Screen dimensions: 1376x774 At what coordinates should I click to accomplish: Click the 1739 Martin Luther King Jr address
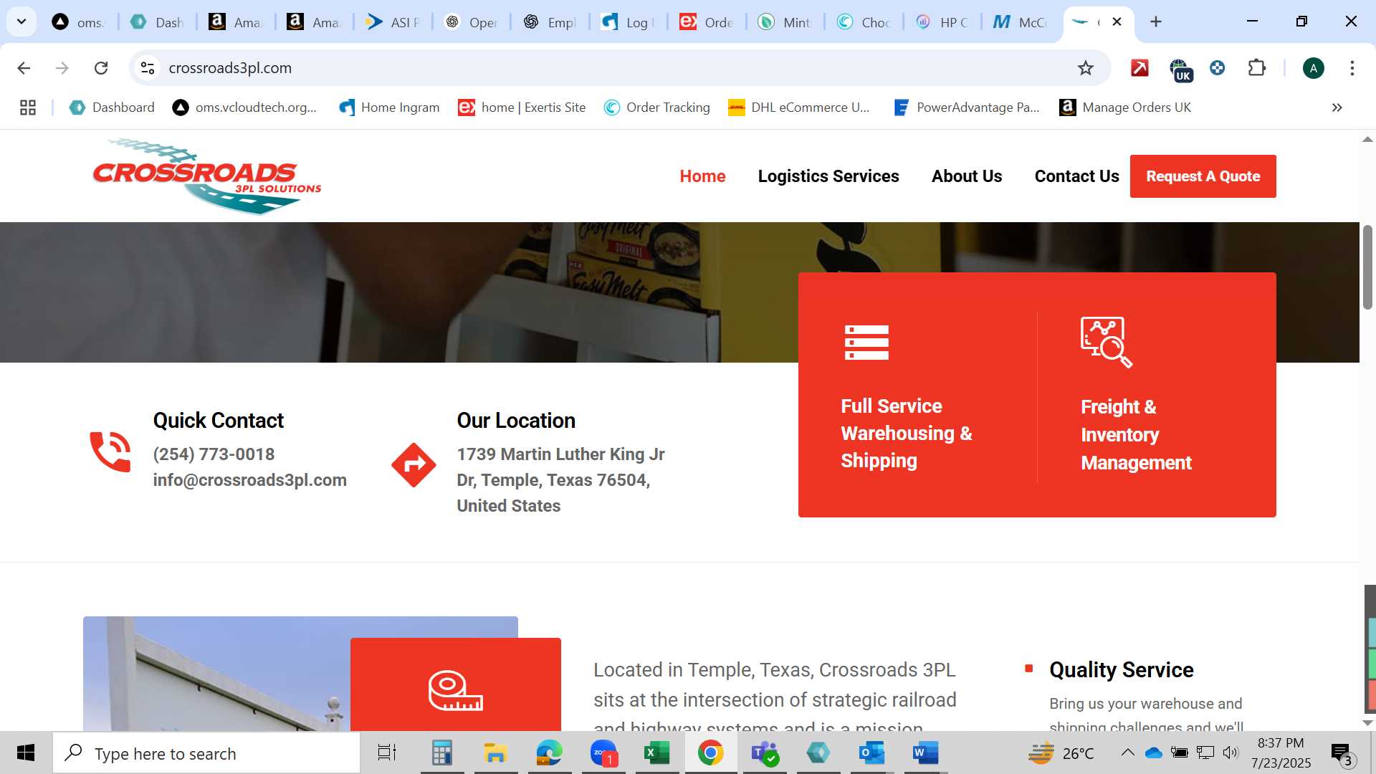tap(560, 480)
